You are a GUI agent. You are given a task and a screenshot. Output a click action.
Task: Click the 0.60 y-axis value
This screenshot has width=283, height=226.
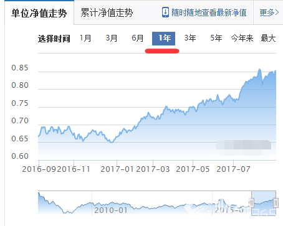[x=20, y=156]
